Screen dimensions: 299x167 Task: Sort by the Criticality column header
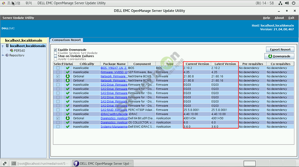tap(87, 64)
